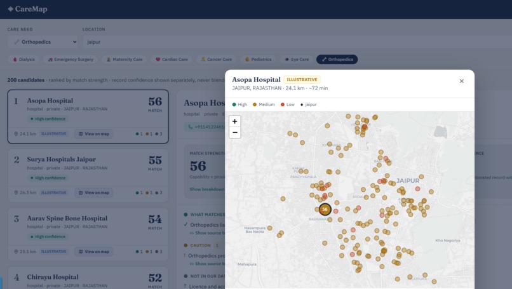Click the 25.1 km distance pin icon
This screenshot has height=289, width=512.
pos(16,252)
